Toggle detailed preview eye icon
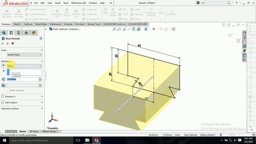 pos(12,44)
